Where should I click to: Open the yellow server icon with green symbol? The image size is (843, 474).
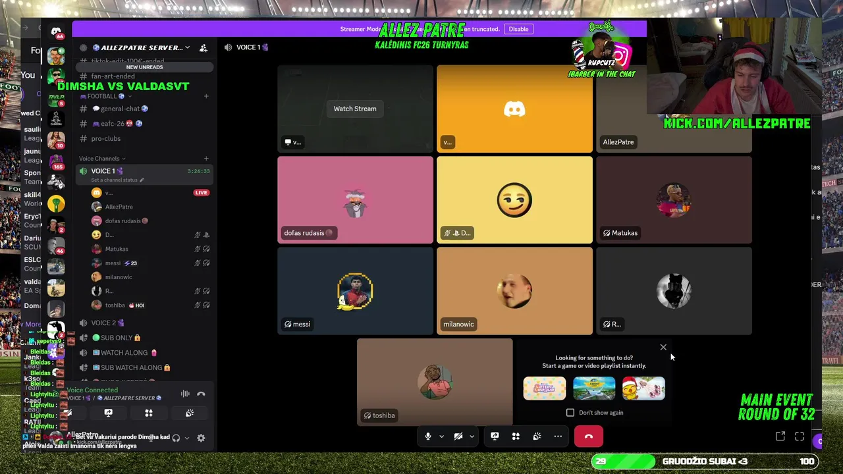click(56, 203)
